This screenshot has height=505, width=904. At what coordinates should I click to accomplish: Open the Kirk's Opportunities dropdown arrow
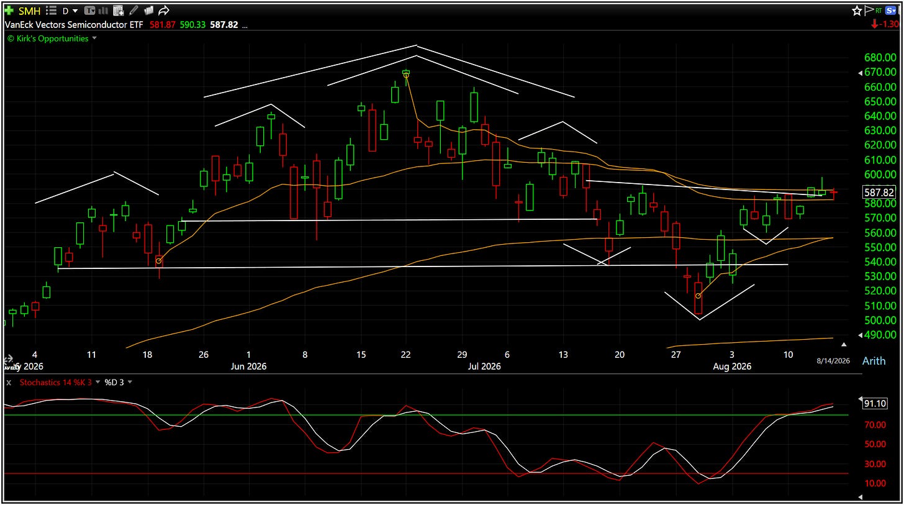pos(94,38)
